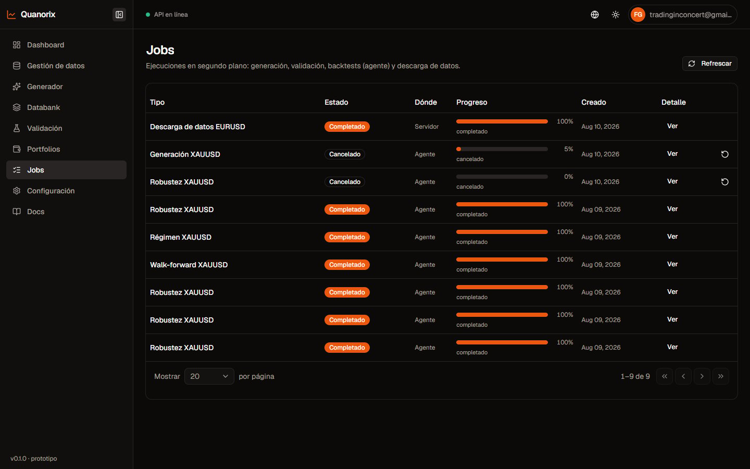Image resolution: width=750 pixels, height=469 pixels.
Task: Navigate to the Generador section
Action: click(66, 87)
